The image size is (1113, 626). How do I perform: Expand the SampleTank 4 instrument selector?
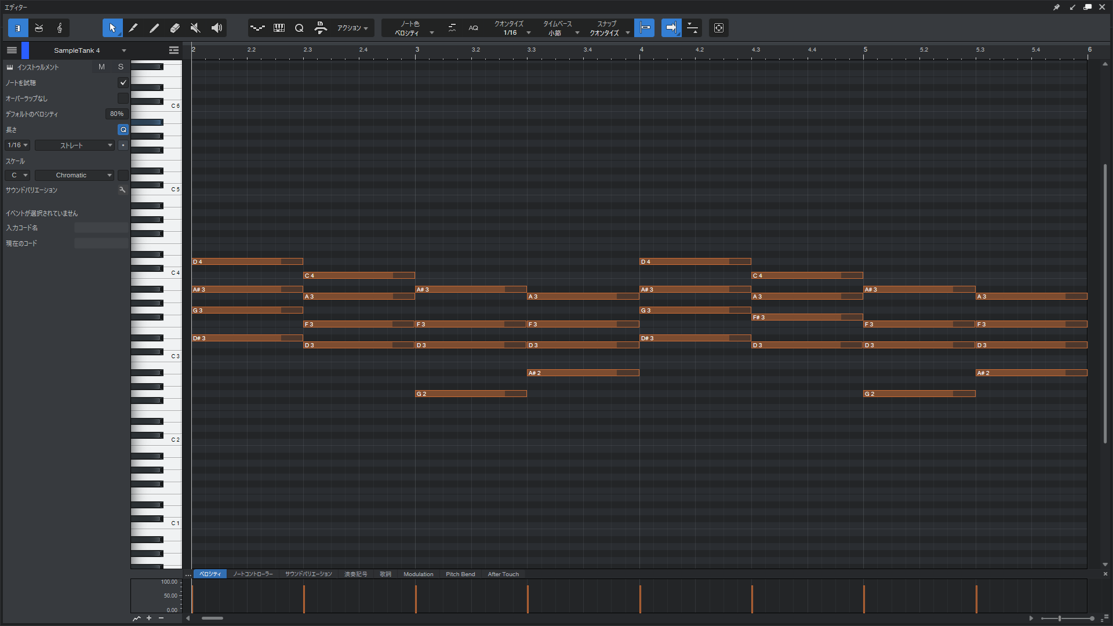point(123,50)
